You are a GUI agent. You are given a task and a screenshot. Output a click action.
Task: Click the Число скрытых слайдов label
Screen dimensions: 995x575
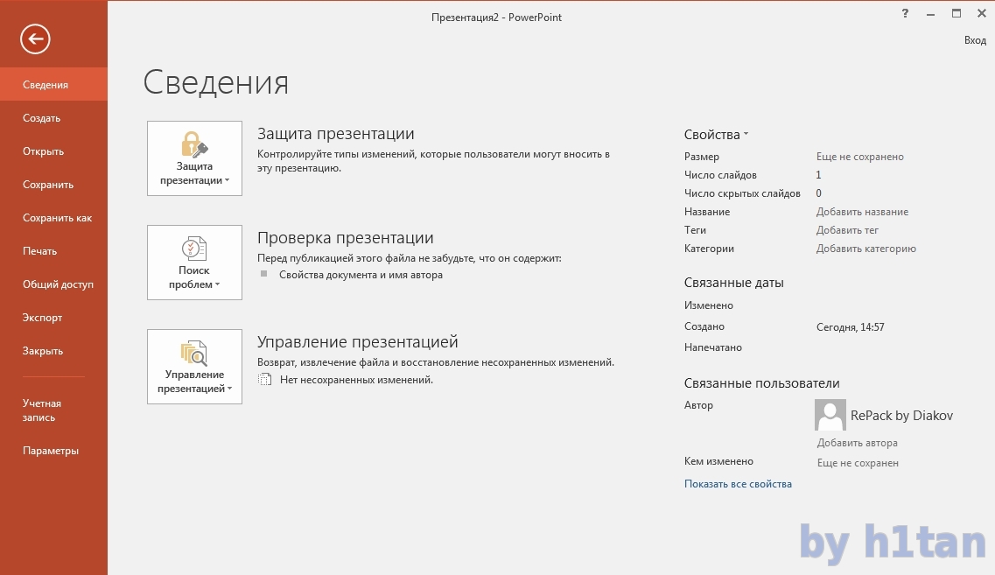[x=742, y=193]
